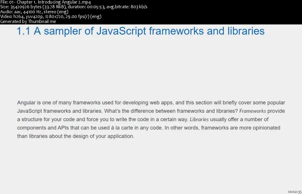Click the line starting 'components and APIs'
The height and width of the screenshot is (194, 302).
pyautogui.click(x=149, y=128)
